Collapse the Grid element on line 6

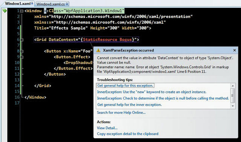[22, 40]
